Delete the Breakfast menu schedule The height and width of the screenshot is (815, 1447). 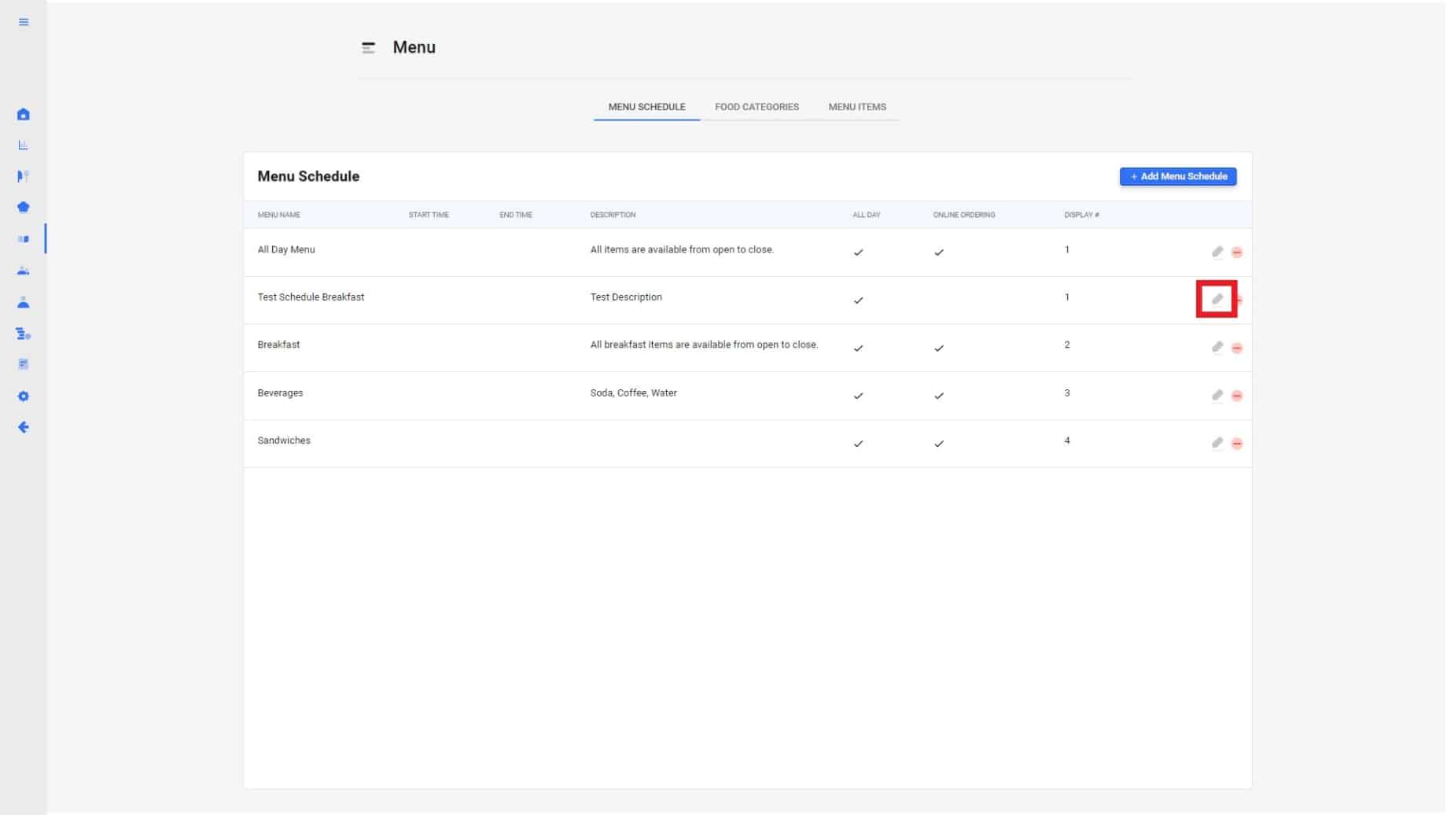(1237, 348)
